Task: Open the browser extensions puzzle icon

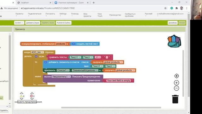Action: [176, 8]
